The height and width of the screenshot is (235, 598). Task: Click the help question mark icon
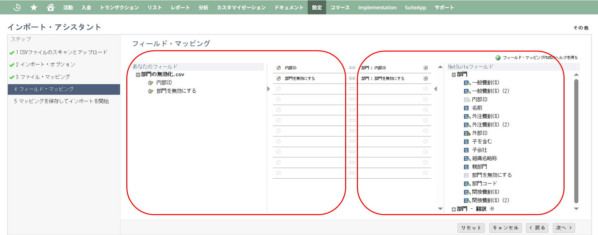pos(498,58)
